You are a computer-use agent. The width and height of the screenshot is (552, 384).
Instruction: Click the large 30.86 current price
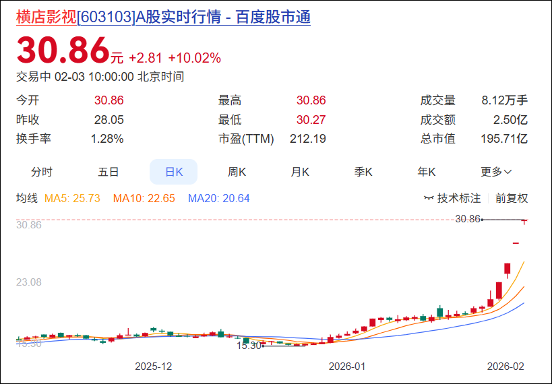(x=63, y=50)
